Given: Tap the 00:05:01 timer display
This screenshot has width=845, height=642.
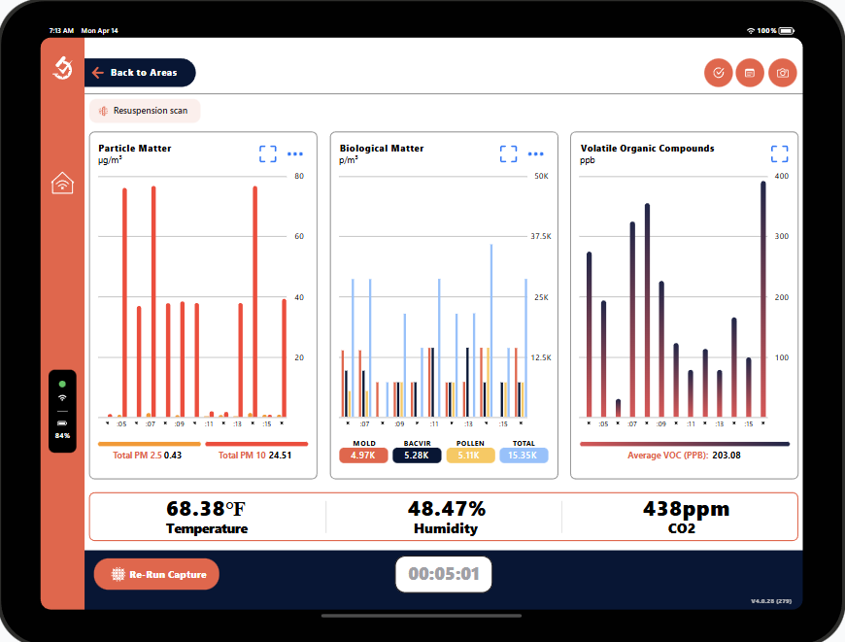Looking at the screenshot, I should [x=444, y=574].
